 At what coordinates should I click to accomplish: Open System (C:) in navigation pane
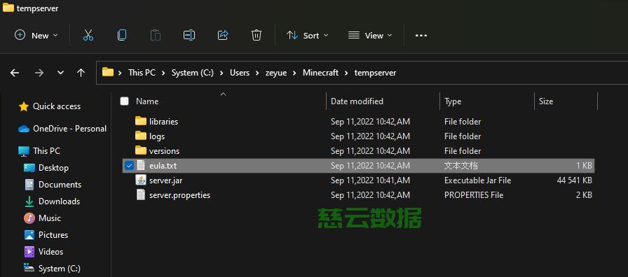pos(52,269)
